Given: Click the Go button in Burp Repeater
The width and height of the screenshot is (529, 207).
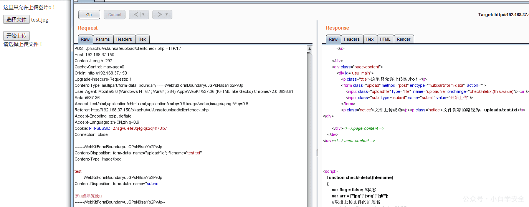Looking at the screenshot, I should coord(89,15).
